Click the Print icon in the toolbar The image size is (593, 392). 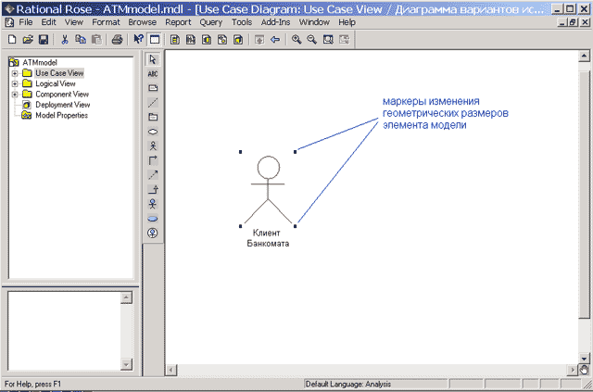tap(117, 40)
